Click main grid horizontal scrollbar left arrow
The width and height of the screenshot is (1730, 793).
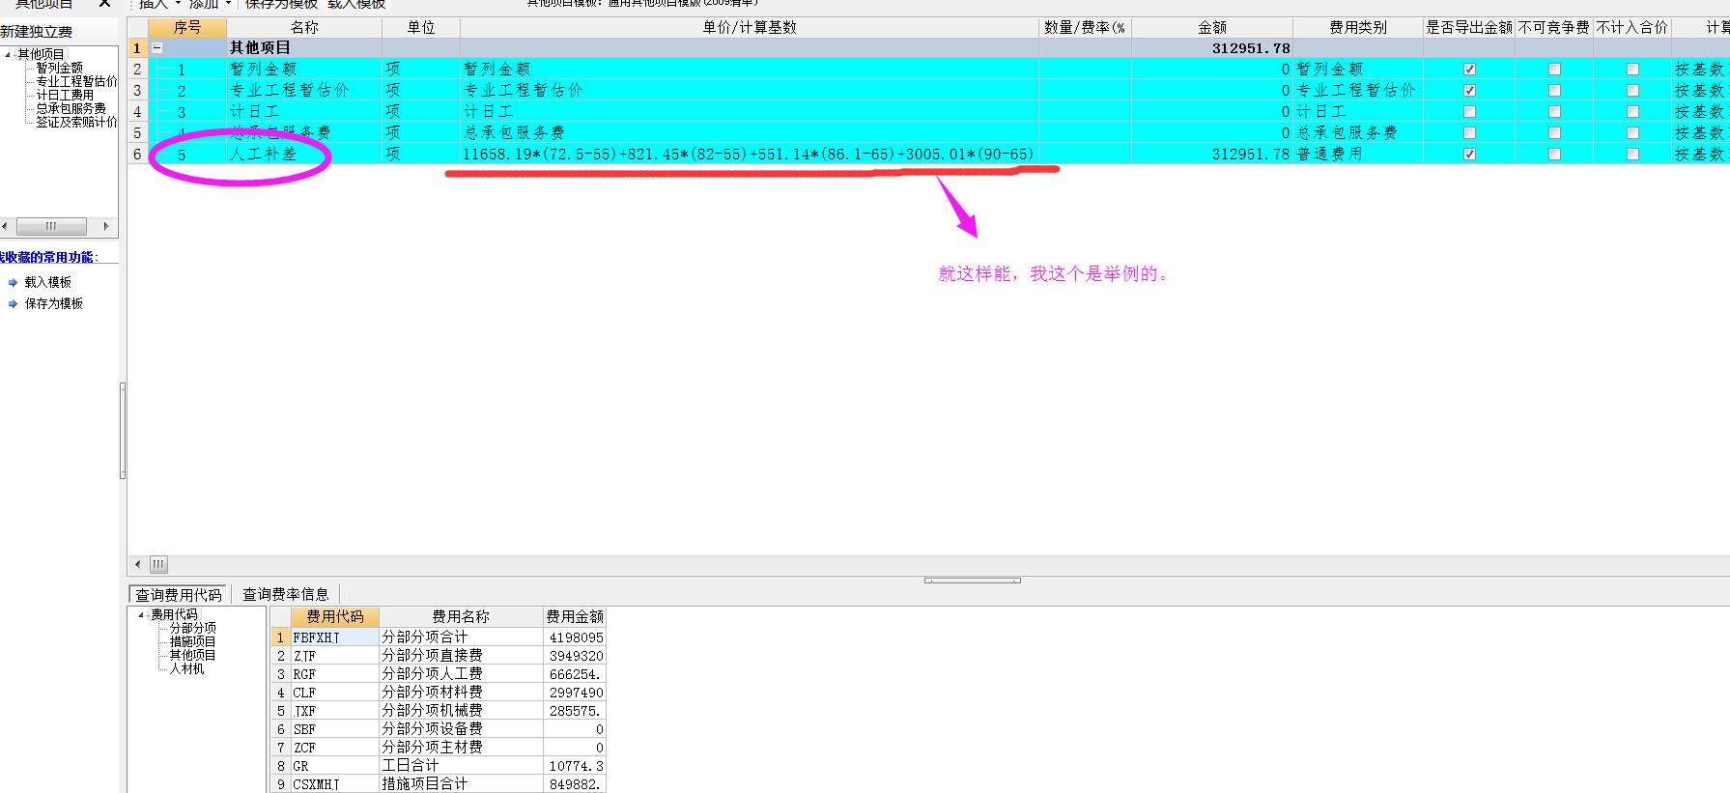pos(138,564)
